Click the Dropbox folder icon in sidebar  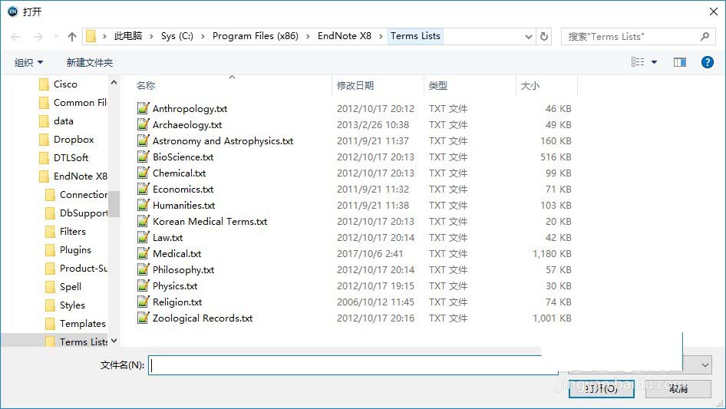(44, 140)
